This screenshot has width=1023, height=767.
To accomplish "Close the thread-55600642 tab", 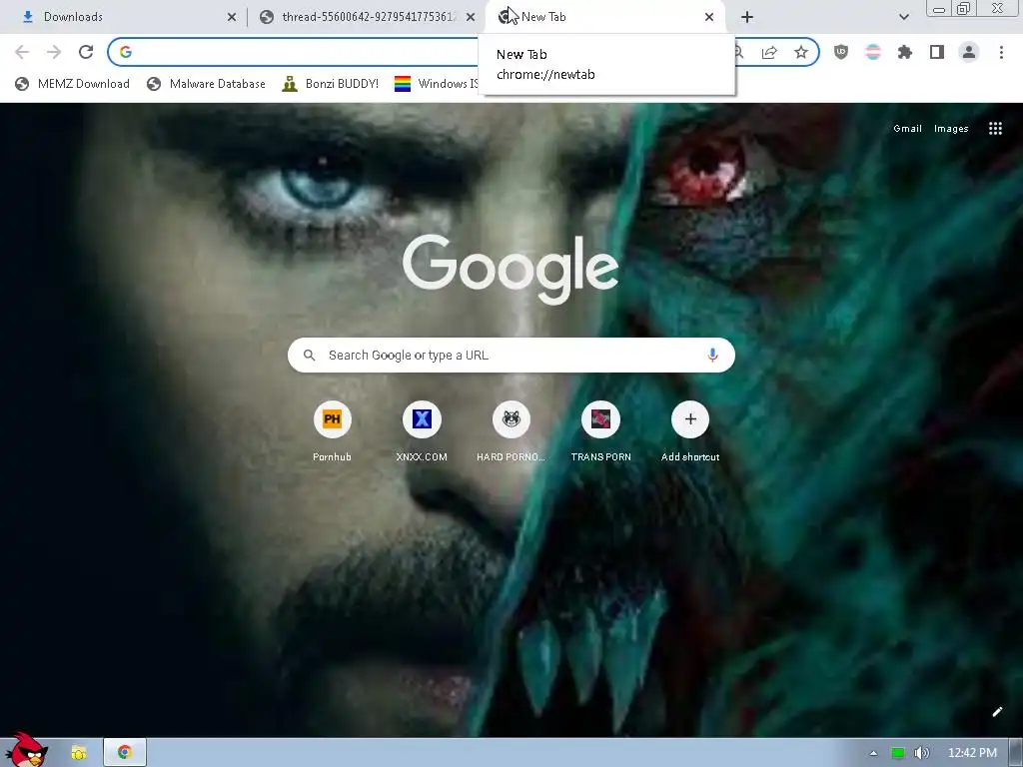I will [x=471, y=17].
